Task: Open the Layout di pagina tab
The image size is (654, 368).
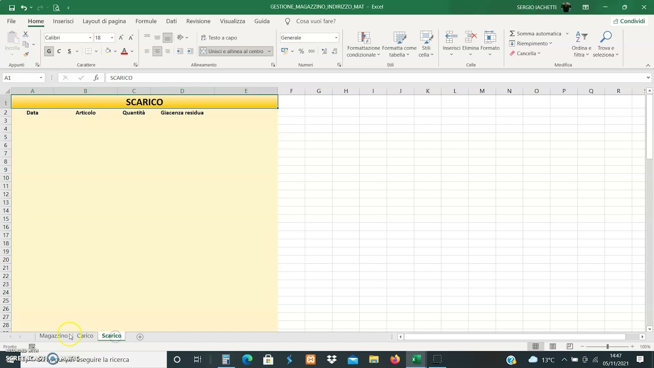Action: [104, 21]
